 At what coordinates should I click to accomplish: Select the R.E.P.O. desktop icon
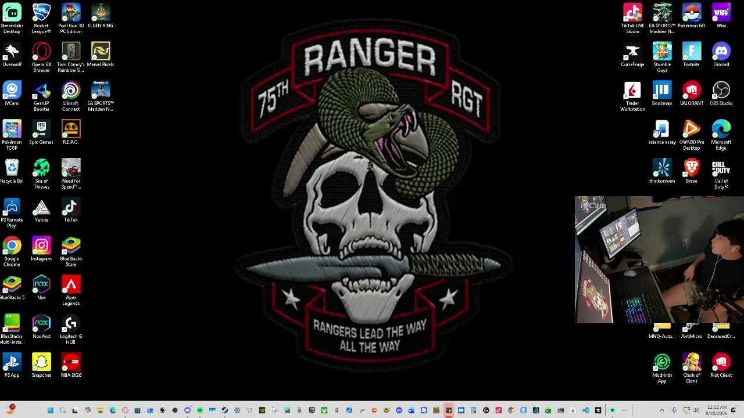pos(71,133)
